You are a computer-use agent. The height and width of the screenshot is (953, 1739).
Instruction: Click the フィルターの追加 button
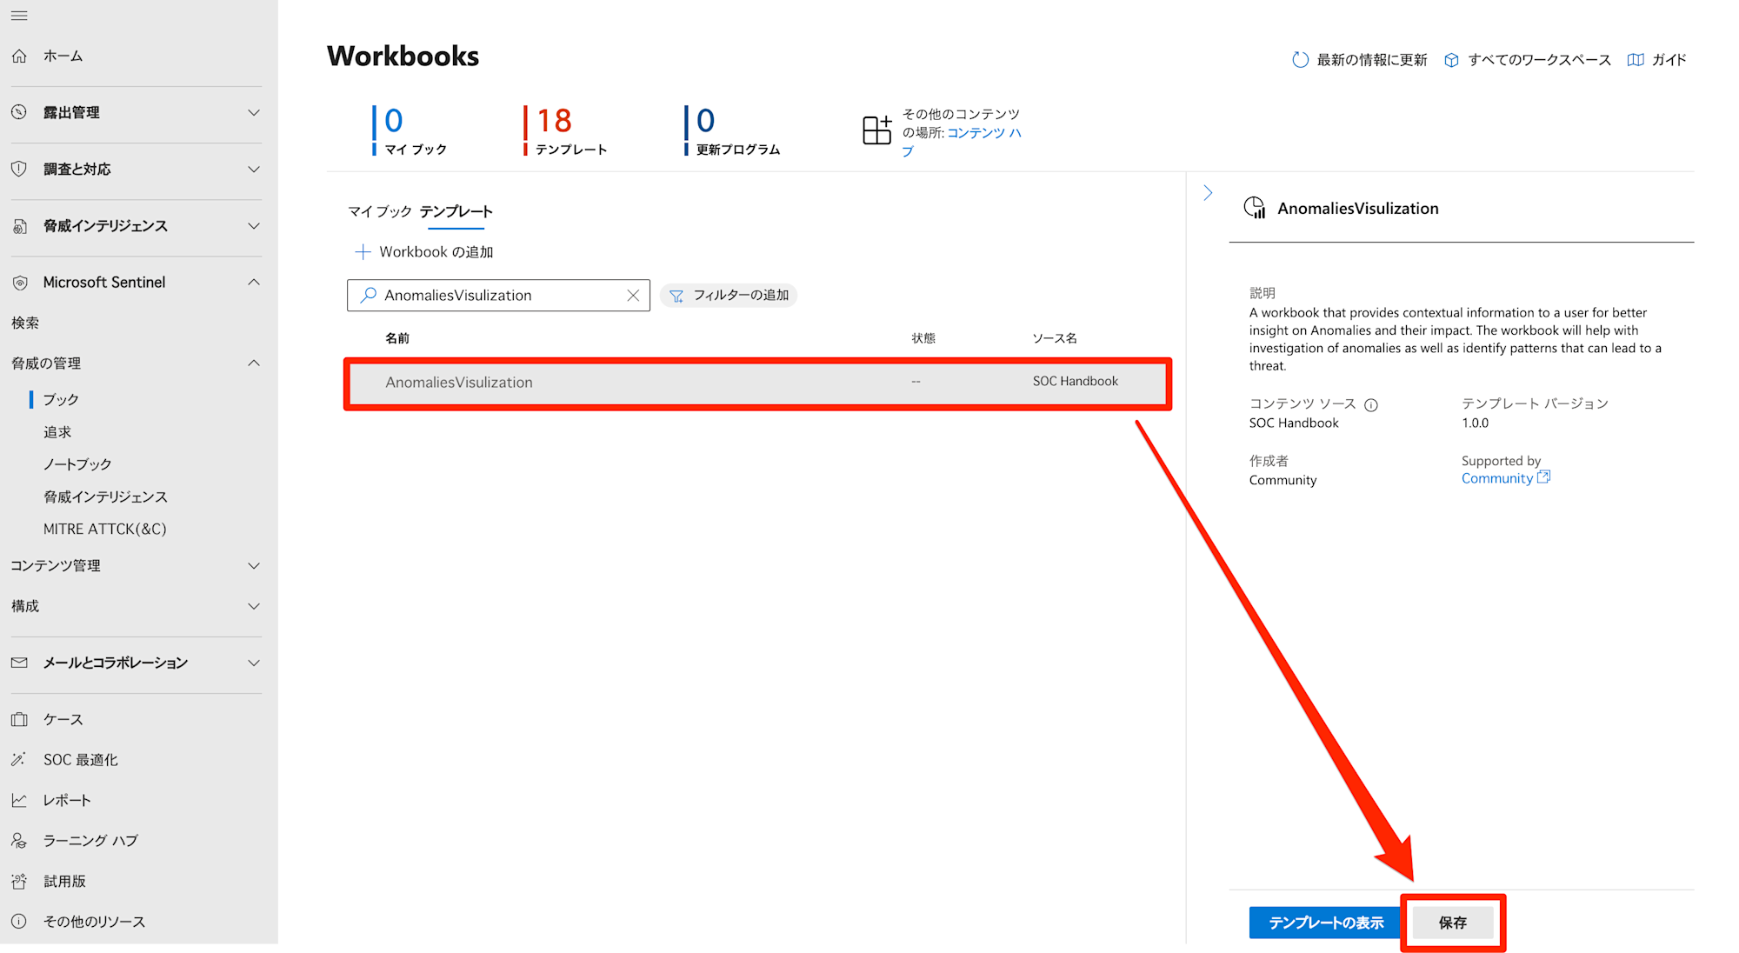coord(729,296)
